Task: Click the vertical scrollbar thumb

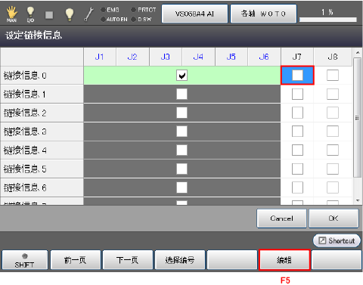Action: pyautogui.click(x=357, y=118)
